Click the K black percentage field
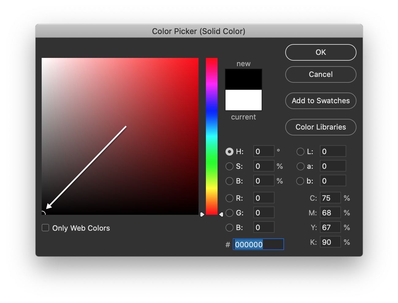The width and height of the screenshot is (398, 303). [330, 242]
